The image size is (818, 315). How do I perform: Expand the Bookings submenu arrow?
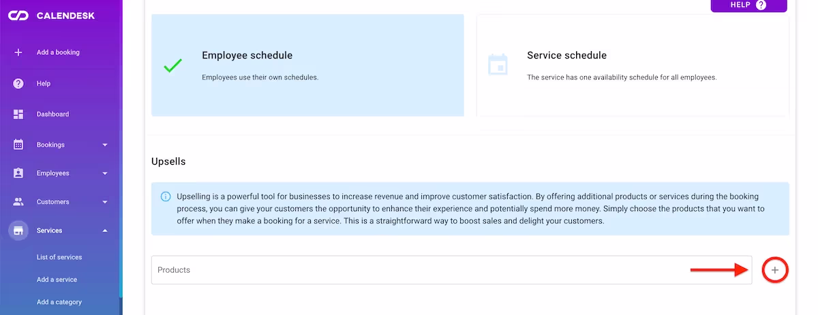coord(105,145)
